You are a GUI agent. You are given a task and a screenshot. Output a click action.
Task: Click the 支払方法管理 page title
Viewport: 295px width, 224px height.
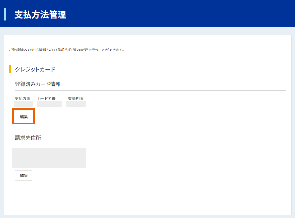point(40,15)
